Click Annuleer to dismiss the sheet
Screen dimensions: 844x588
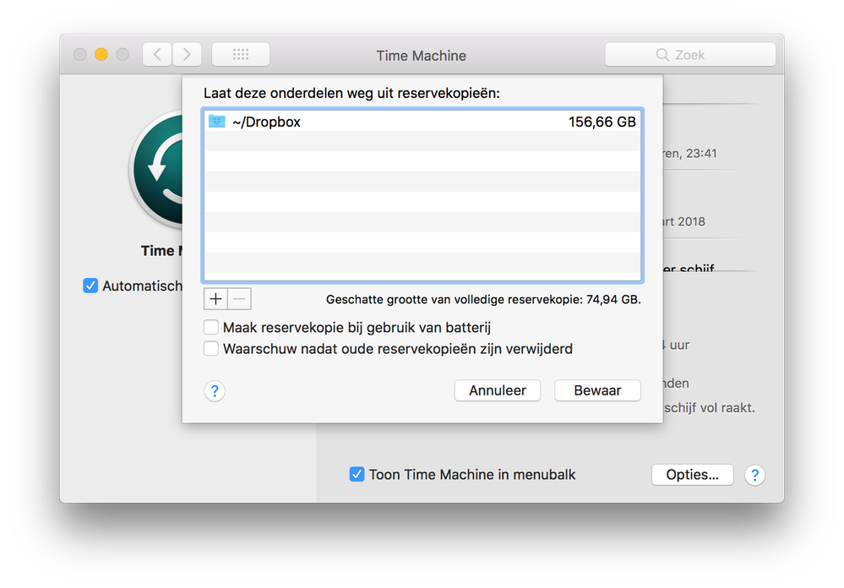[497, 390]
